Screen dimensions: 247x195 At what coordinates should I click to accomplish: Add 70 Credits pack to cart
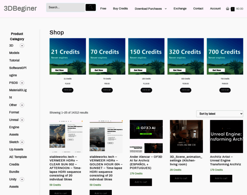point(107,90)
